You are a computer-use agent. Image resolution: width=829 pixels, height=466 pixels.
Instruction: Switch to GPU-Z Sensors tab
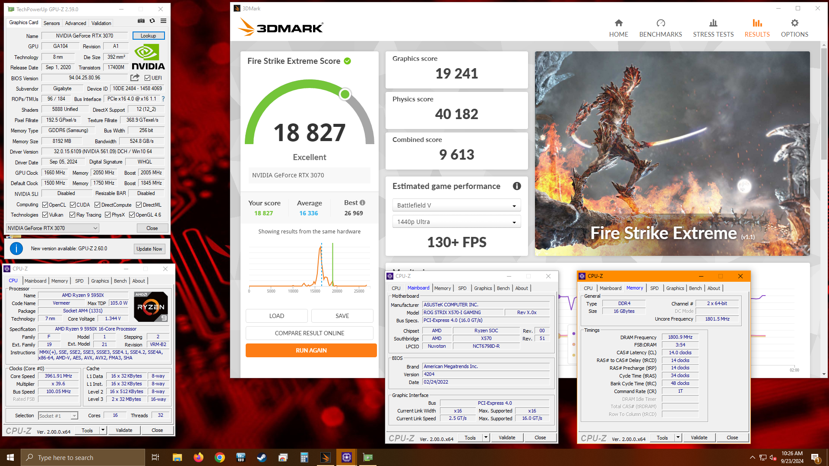(51, 23)
